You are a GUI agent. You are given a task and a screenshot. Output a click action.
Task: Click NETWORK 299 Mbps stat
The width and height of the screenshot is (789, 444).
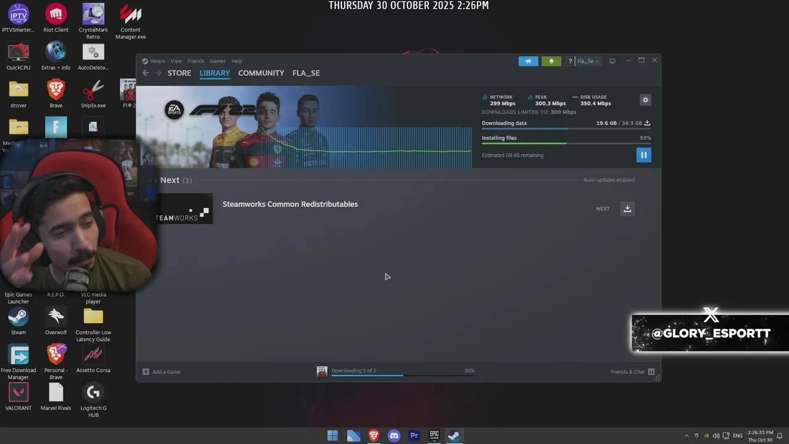(x=499, y=100)
